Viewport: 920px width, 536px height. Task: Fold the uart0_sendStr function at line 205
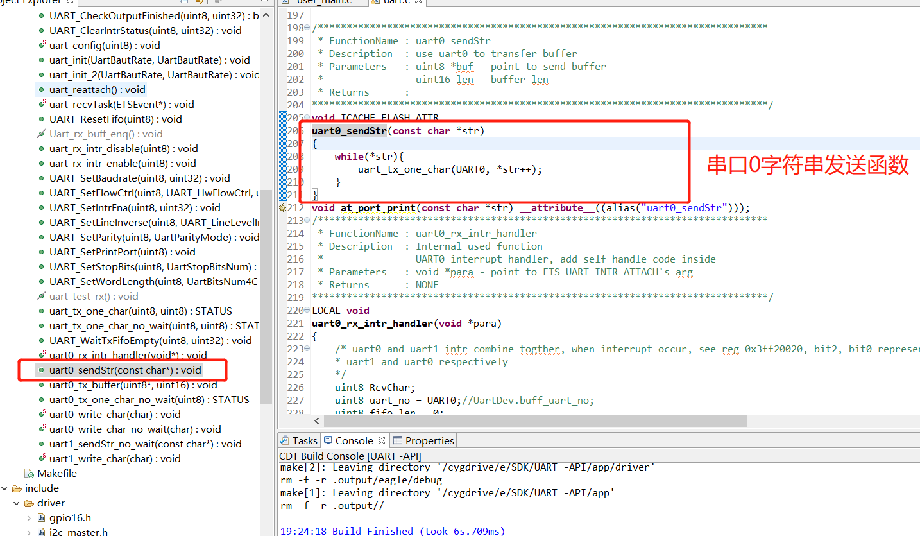pyautogui.click(x=307, y=117)
